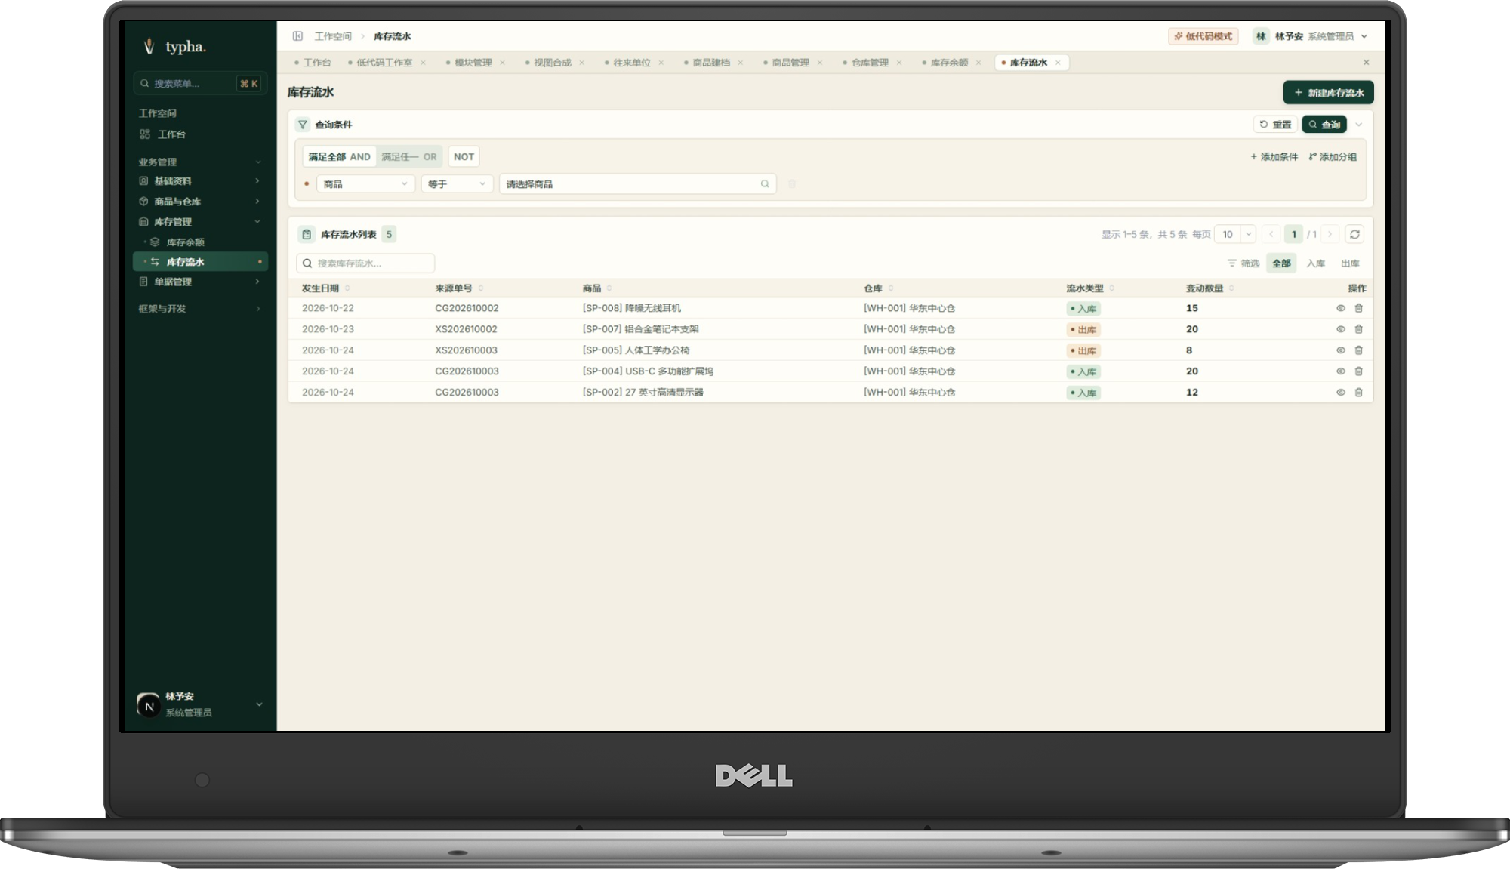1510x869 pixels.
Task: Show 全部 flow records
Action: 1281,263
